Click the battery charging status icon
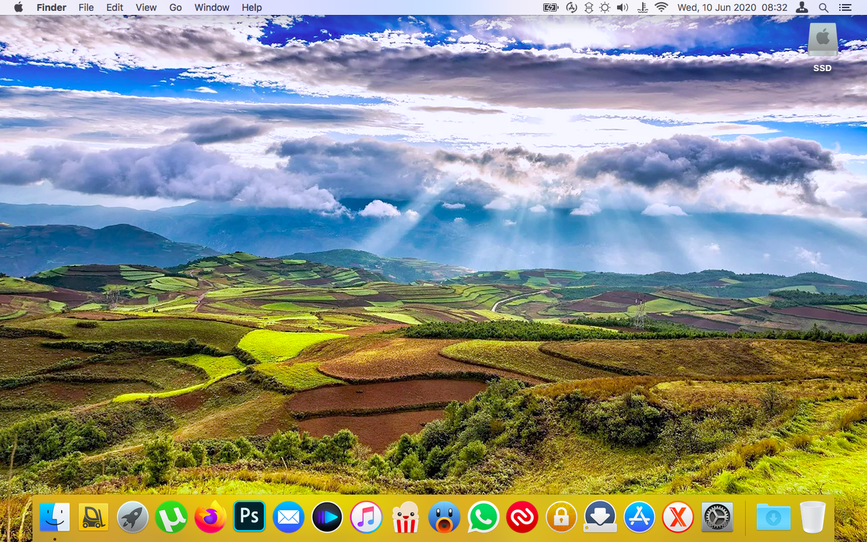This screenshot has height=542, width=867. 551,7
